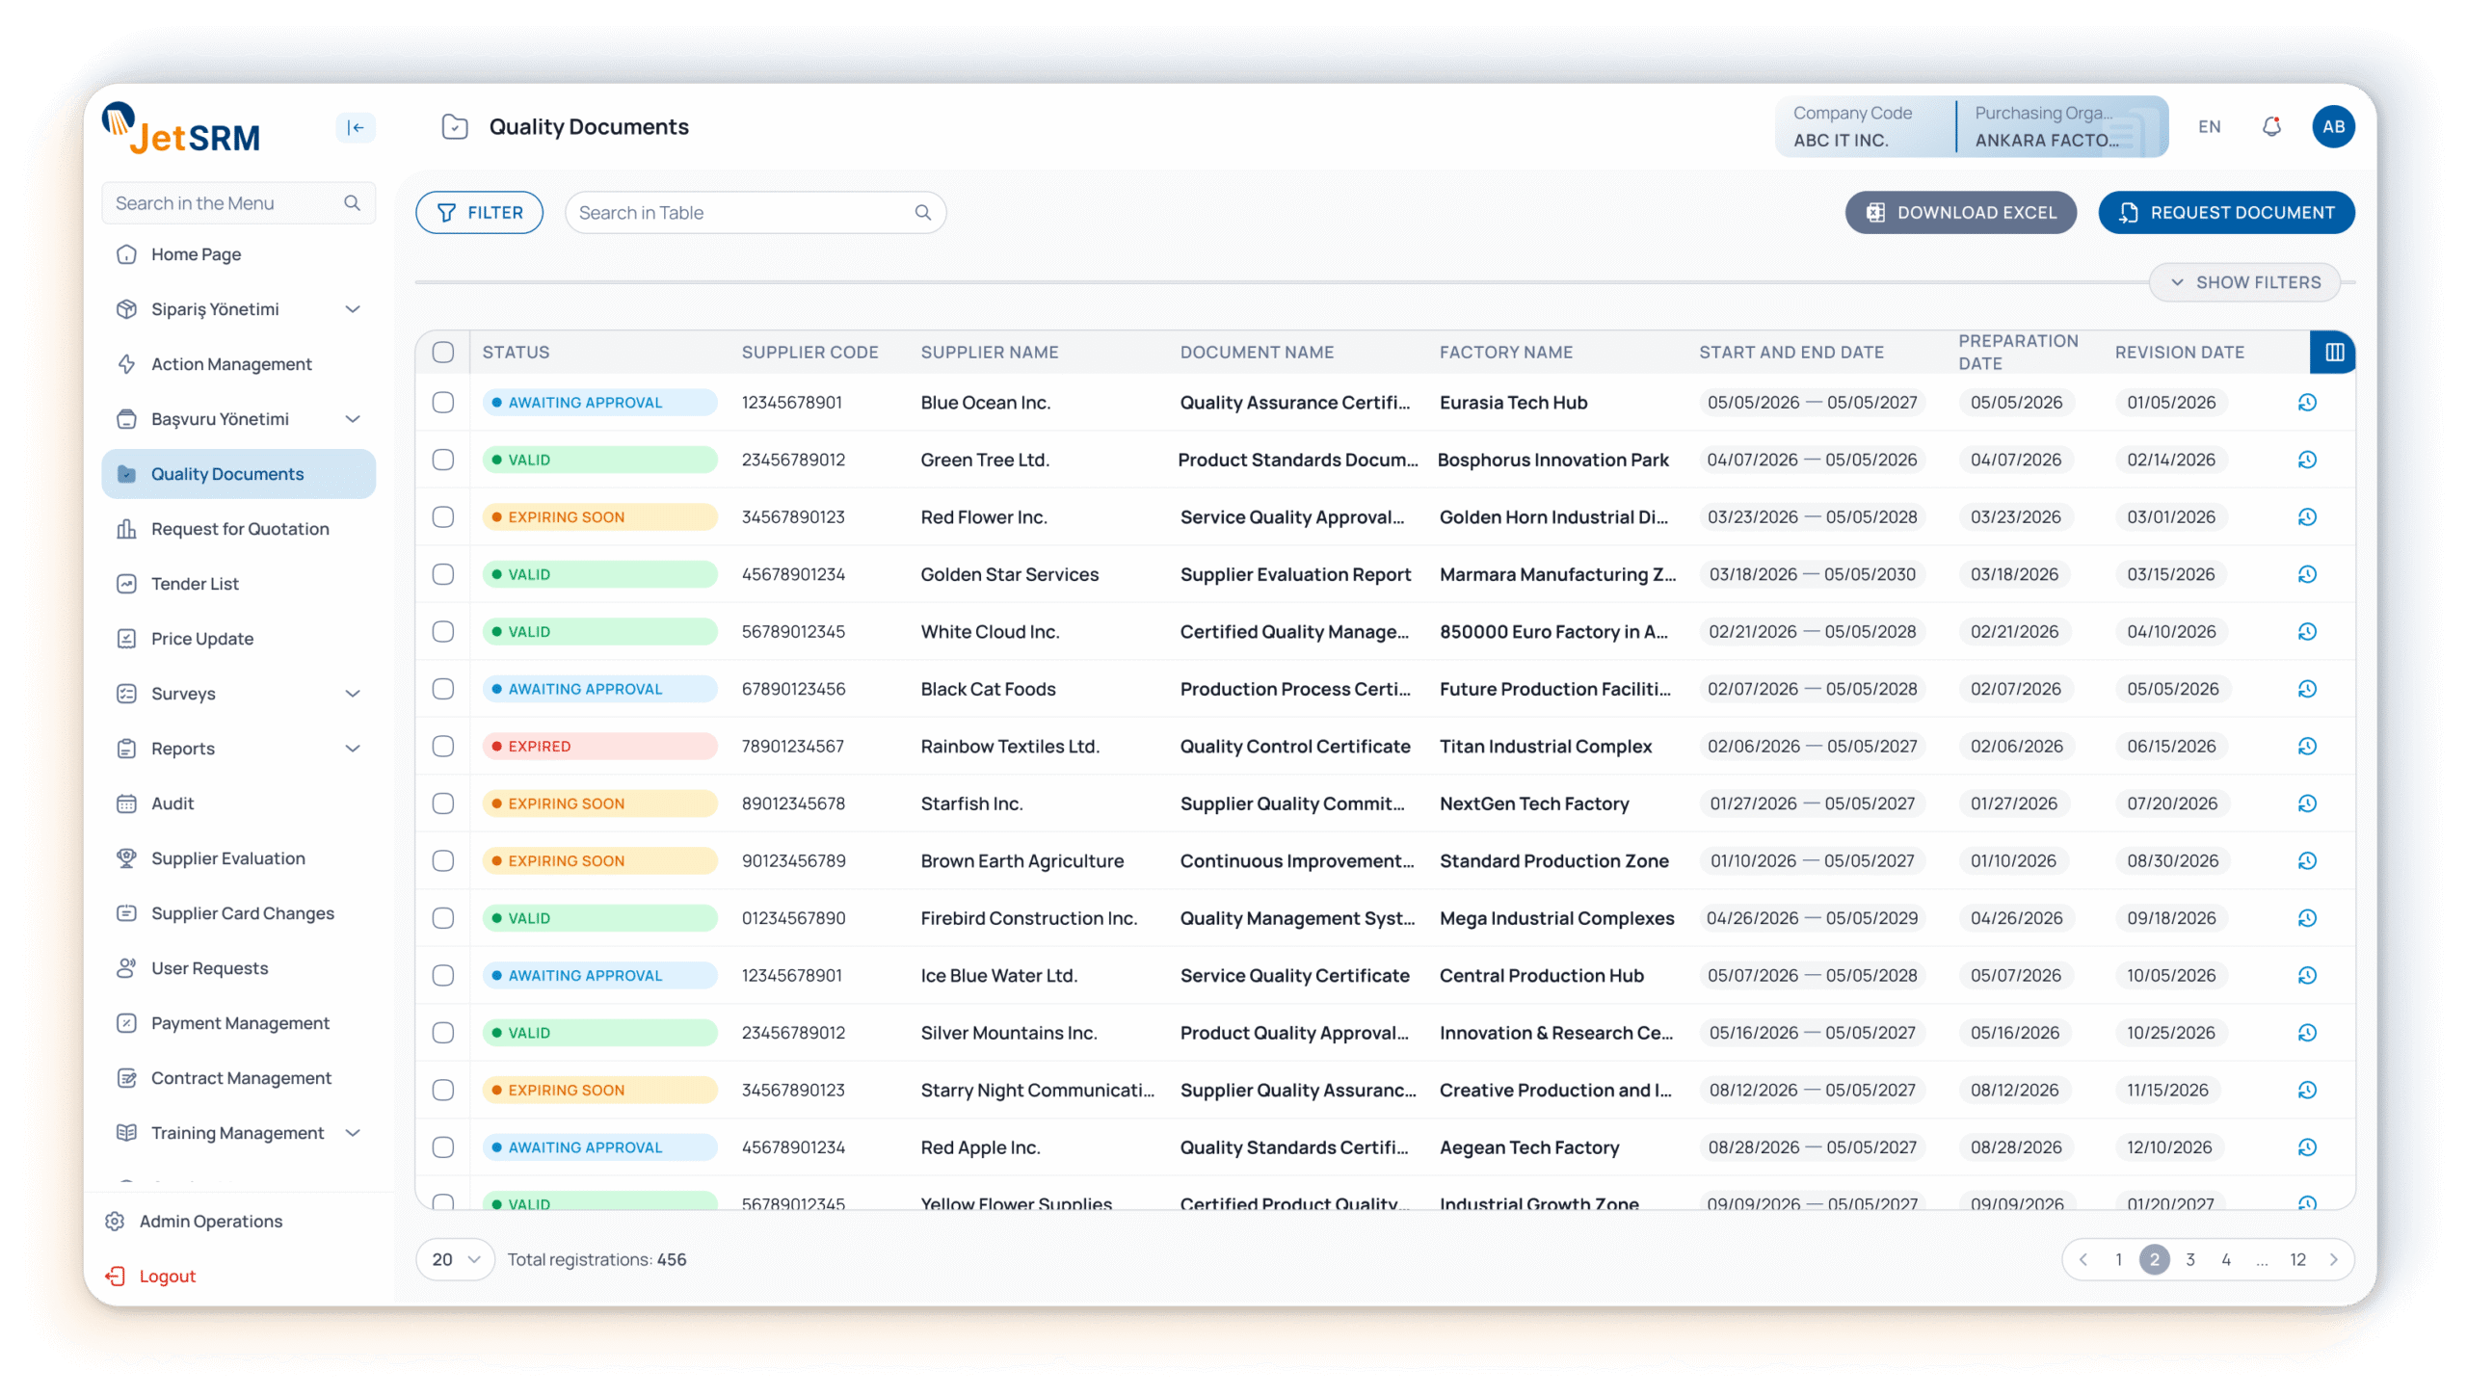Click the magnifier icon in Search in Table

(922, 213)
